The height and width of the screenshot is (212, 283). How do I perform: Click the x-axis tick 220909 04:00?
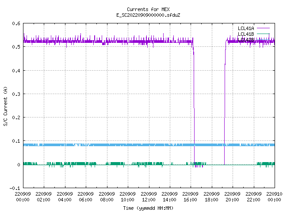(65, 197)
